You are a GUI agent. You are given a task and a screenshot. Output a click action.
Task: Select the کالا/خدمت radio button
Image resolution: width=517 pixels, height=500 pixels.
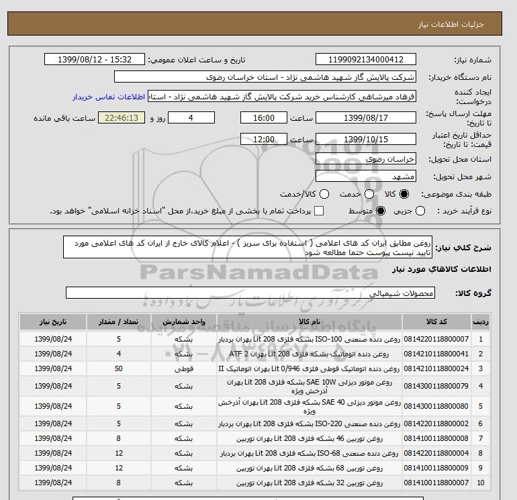point(324,194)
